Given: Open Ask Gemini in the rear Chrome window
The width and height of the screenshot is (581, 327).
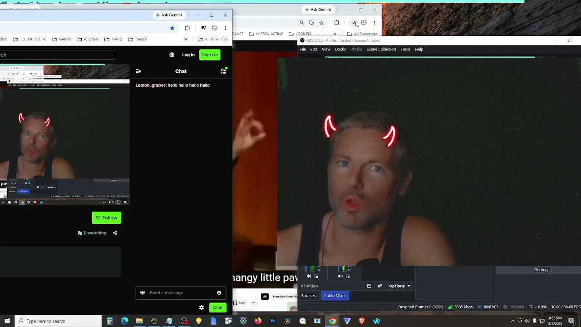Looking at the screenshot, I should [x=318, y=10].
